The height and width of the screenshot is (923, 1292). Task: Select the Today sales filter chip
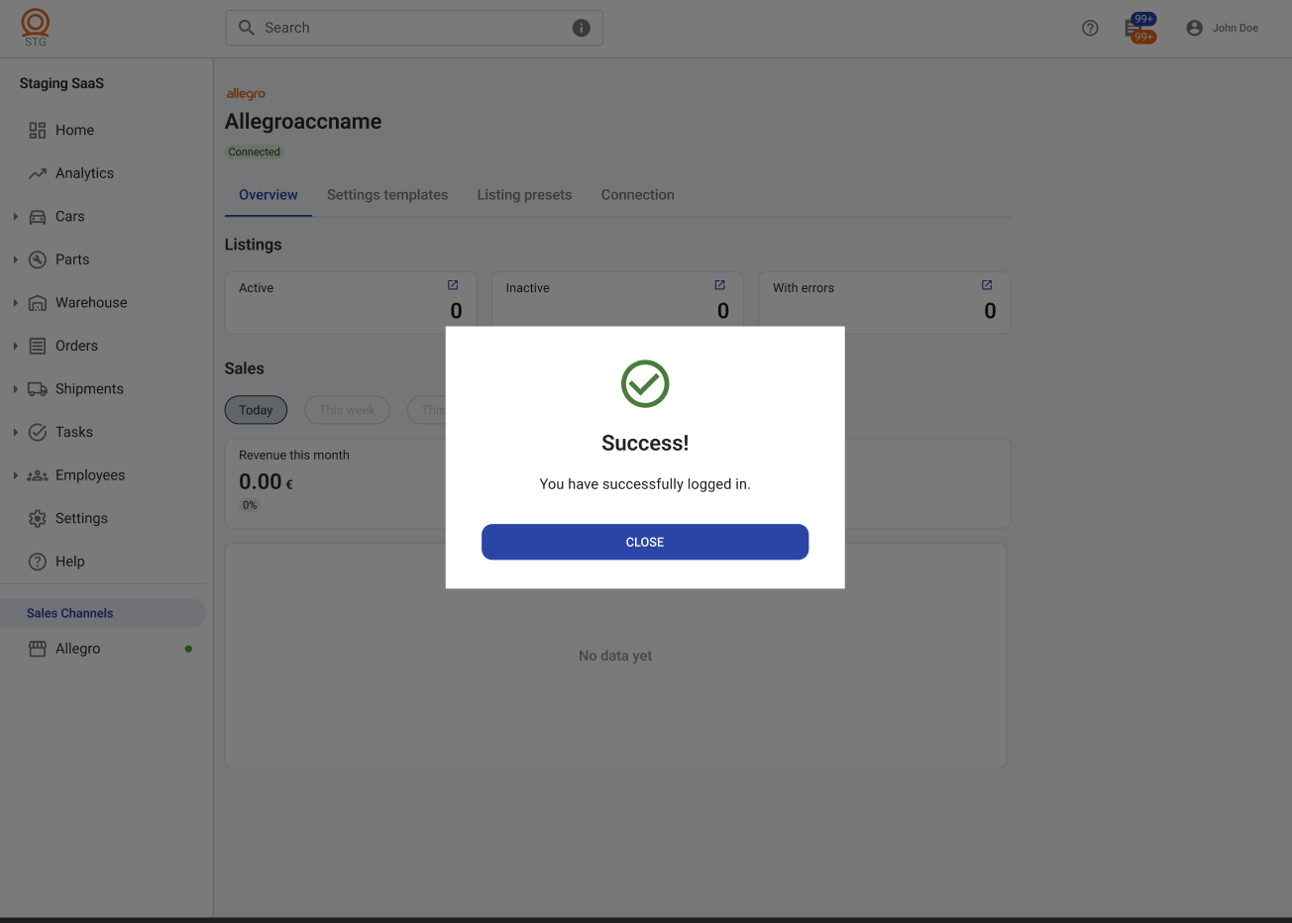point(256,410)
